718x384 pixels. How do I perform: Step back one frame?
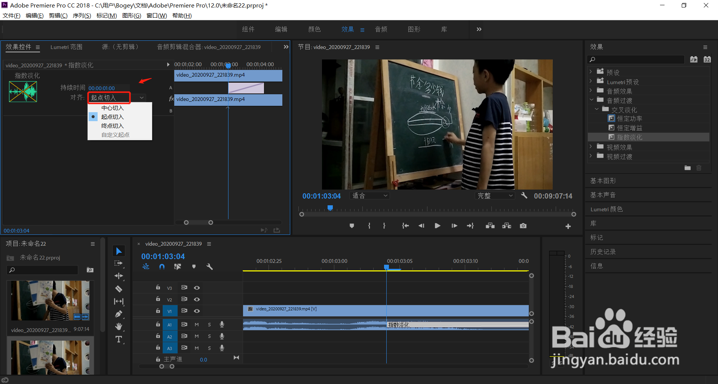[x=421, y=226]
